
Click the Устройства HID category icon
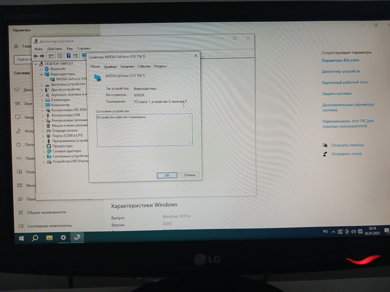49,161
